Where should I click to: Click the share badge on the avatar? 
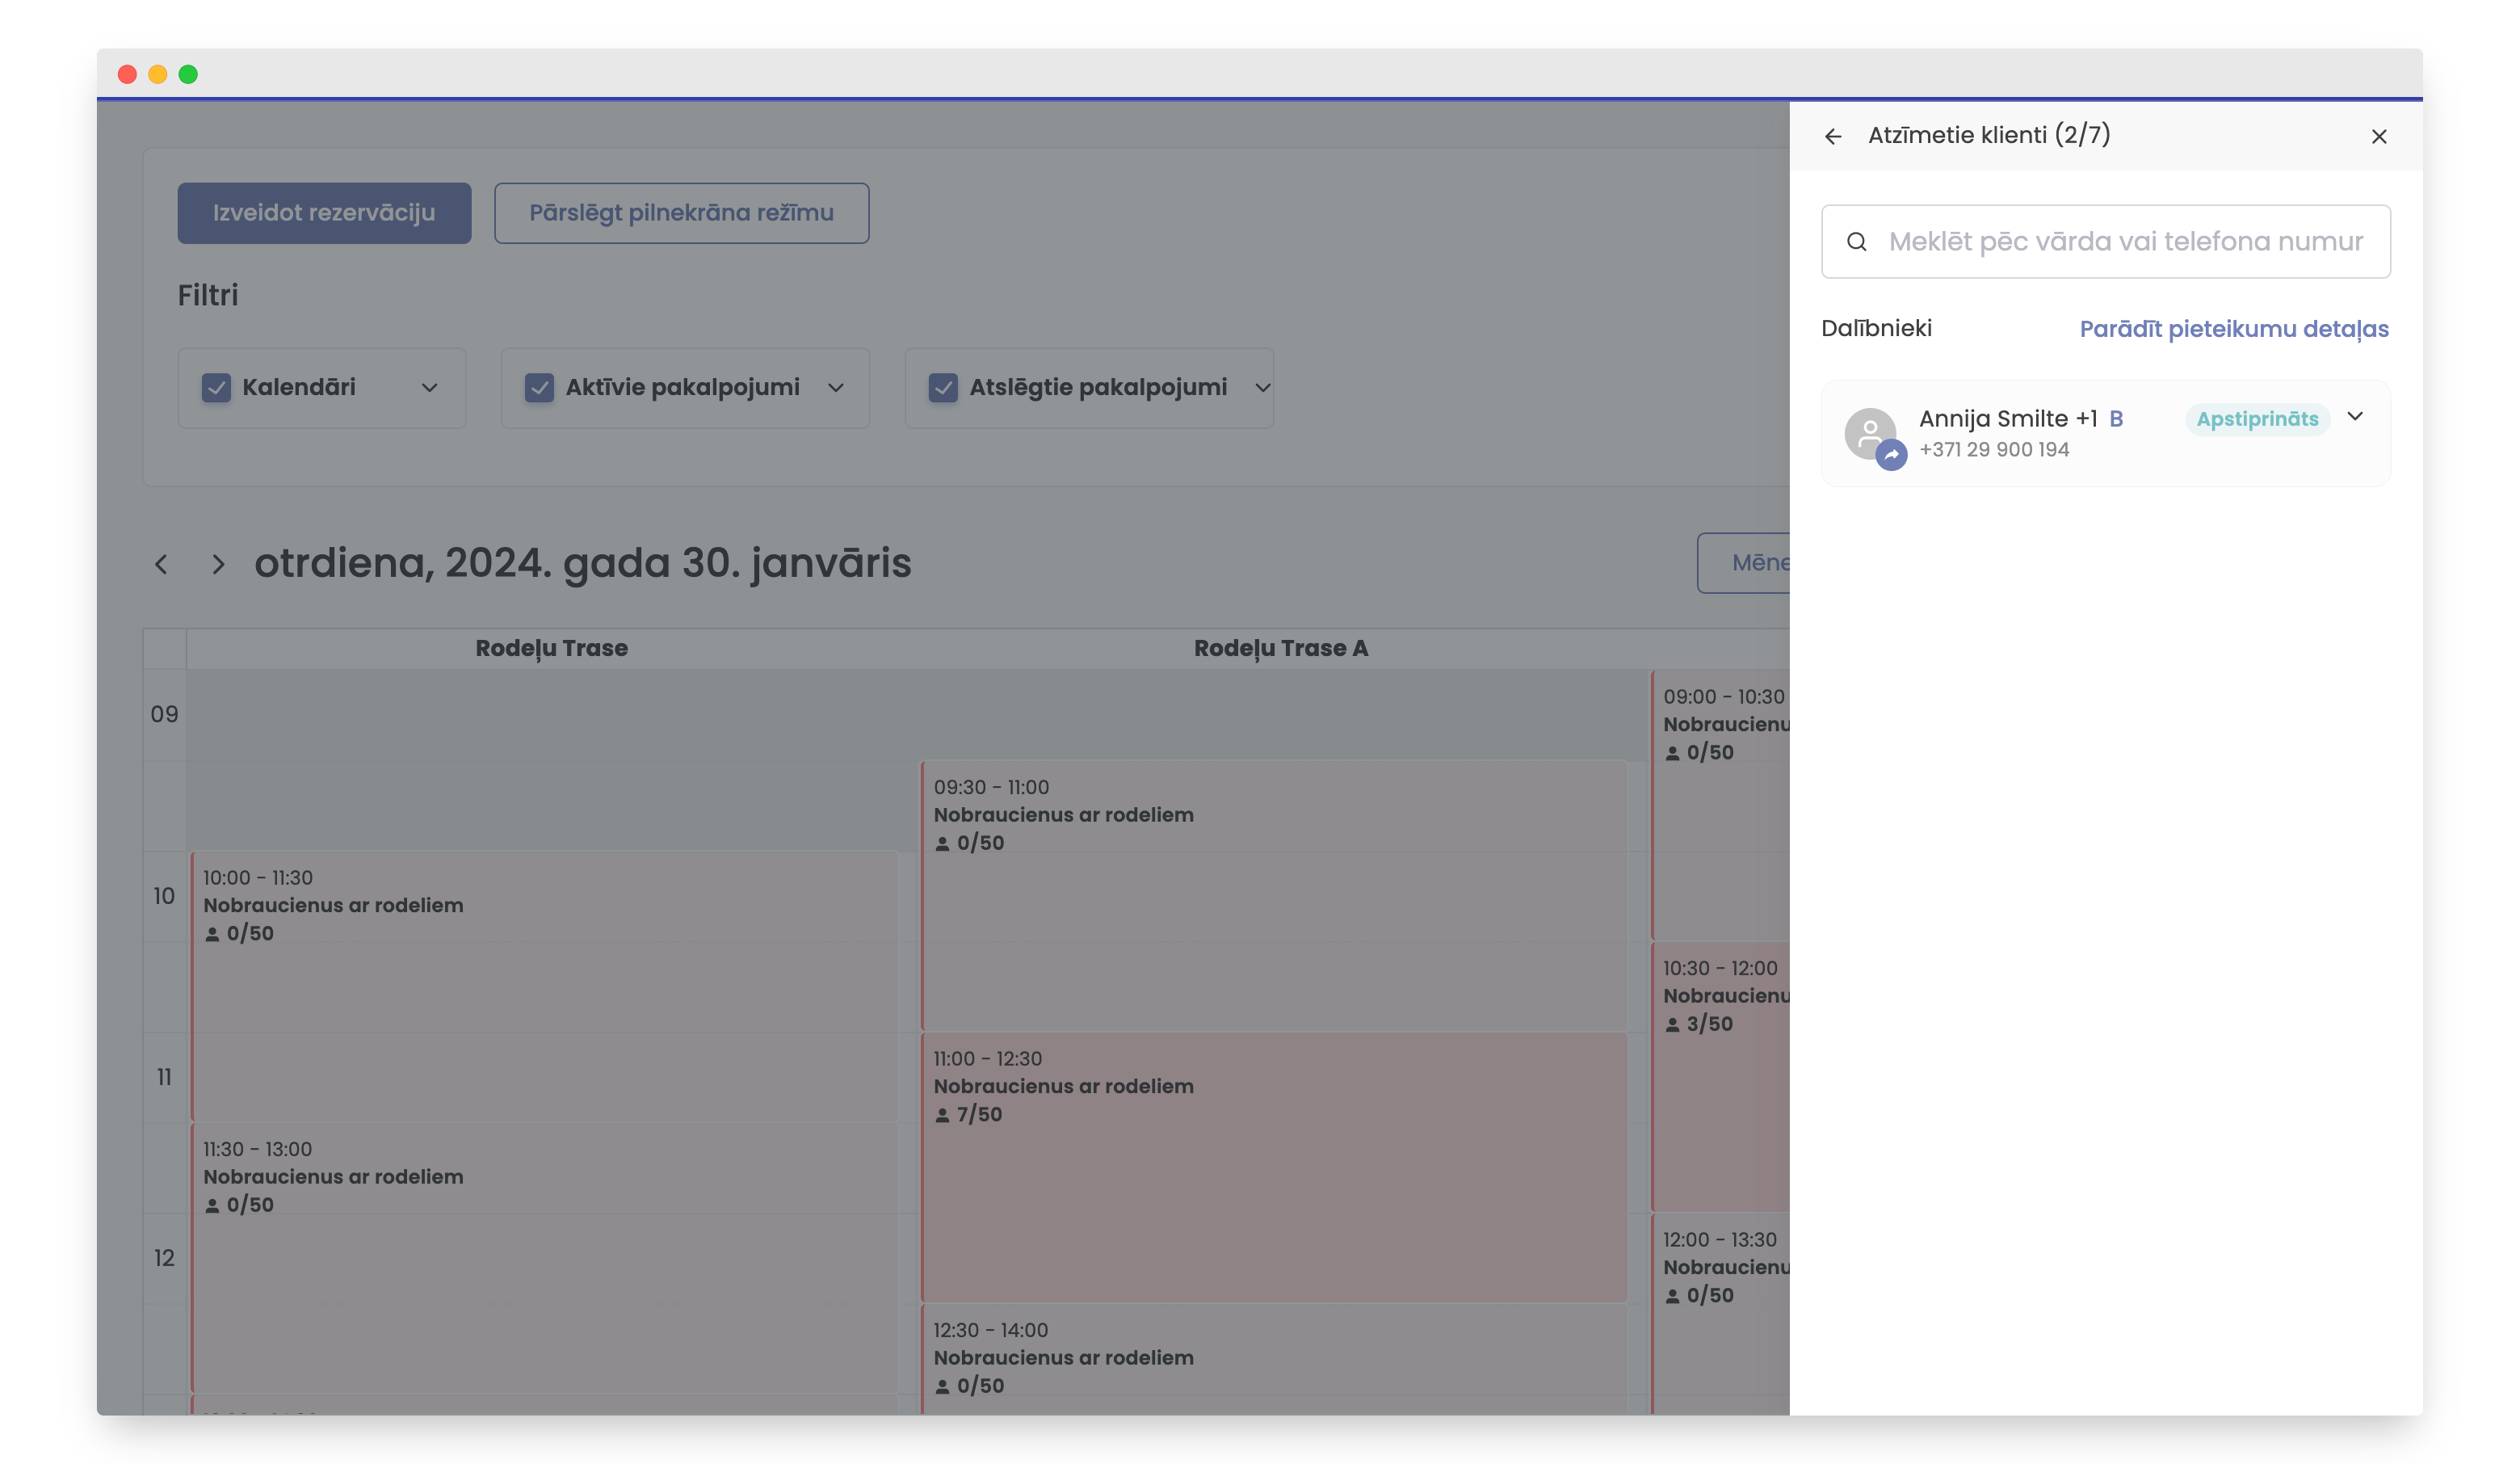[1891, 455]
